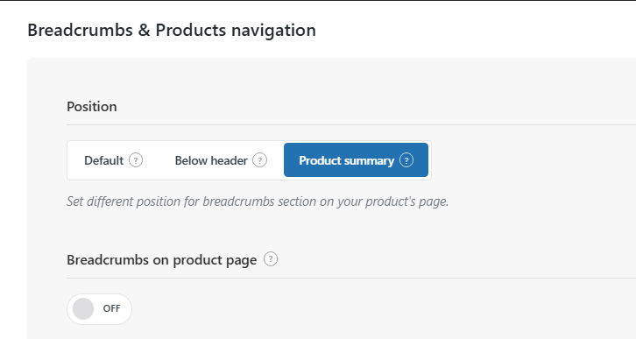Select the Default position option
This screenshot has height=339, width=636.
coord(113,160)
